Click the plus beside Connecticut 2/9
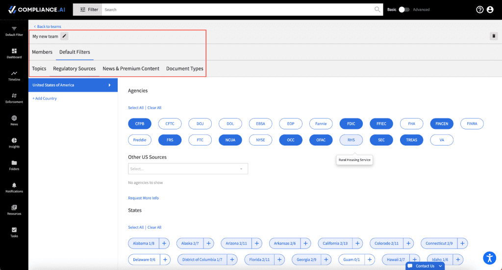502x270 pixels. tap(462, 244)
